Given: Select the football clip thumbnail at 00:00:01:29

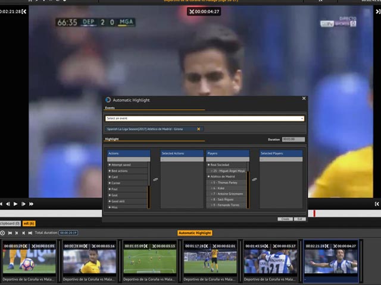Looking at the screenshot, I should (x=29, y=261).
